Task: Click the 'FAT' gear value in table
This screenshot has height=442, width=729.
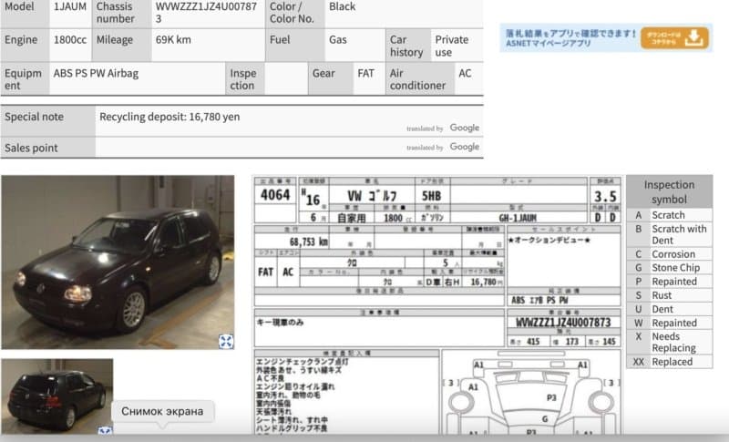Action: click(365, 74)
